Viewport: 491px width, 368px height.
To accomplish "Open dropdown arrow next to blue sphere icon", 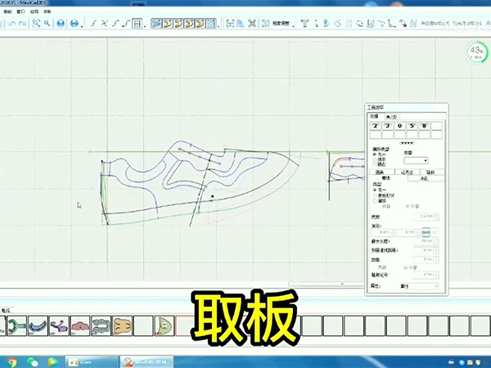I will tap(82, 25).
